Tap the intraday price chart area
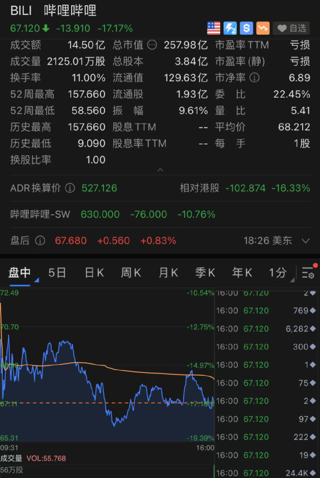 pyautogui.click(x=107, y=365)
